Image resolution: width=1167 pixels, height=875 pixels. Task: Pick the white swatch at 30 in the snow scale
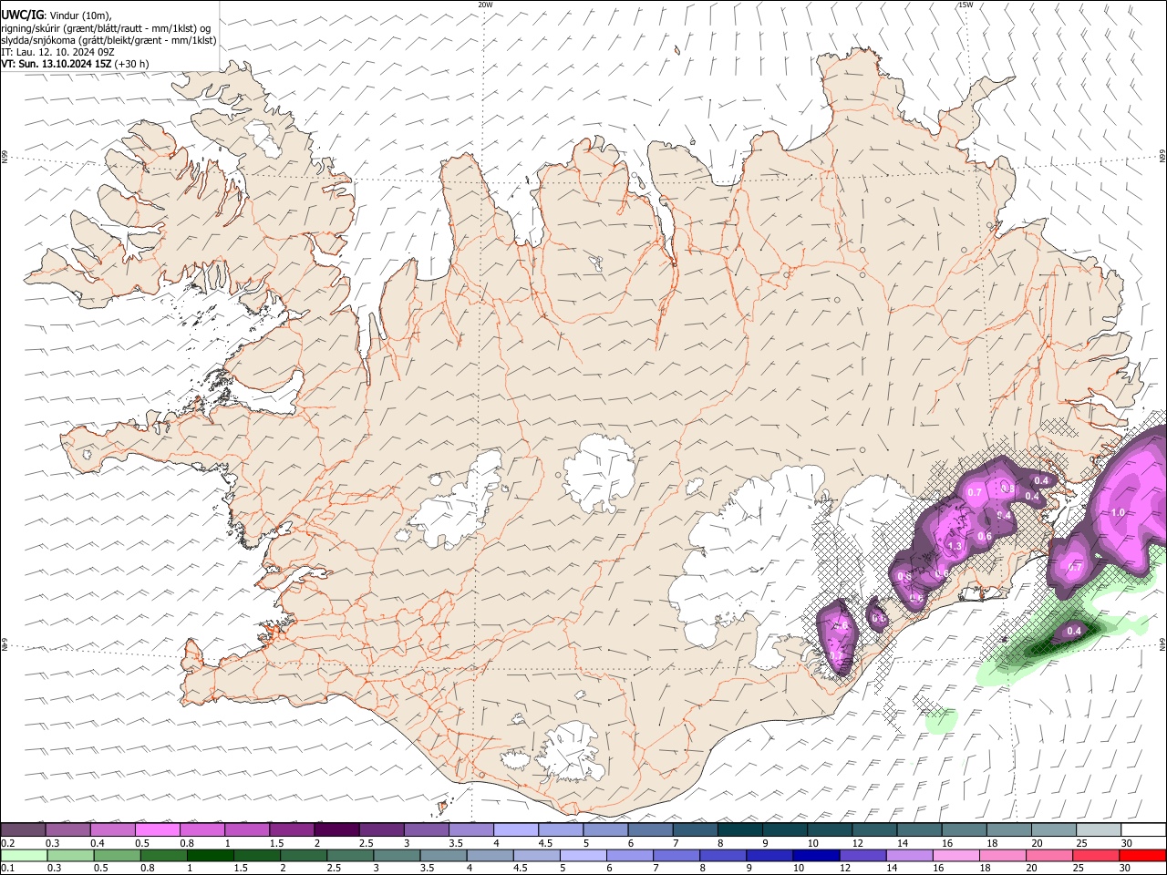tap(1142, 830)
